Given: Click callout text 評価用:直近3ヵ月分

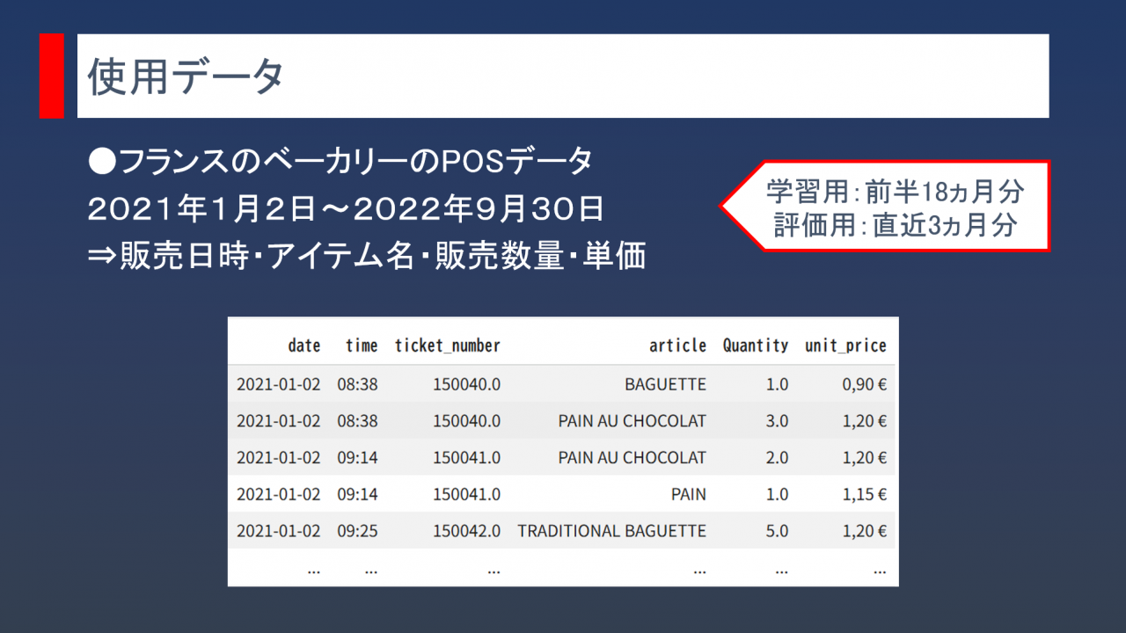Looking at the screenshot, I should click(895, 225).
